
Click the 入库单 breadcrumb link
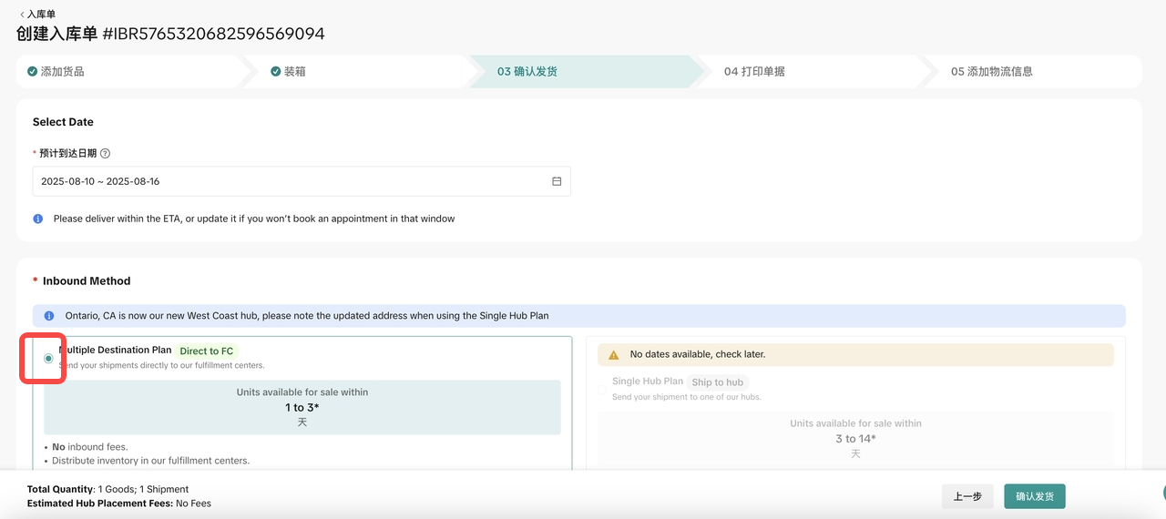(42, 15)
